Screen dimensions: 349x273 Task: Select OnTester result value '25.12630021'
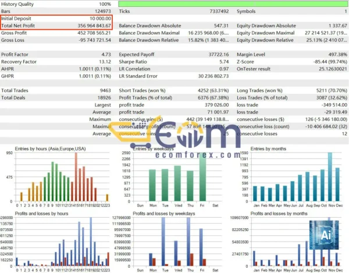[333, 69]
